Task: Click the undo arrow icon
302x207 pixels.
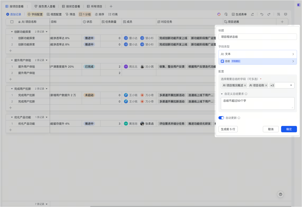Action: pyautogui.click(x=262, y=14)
